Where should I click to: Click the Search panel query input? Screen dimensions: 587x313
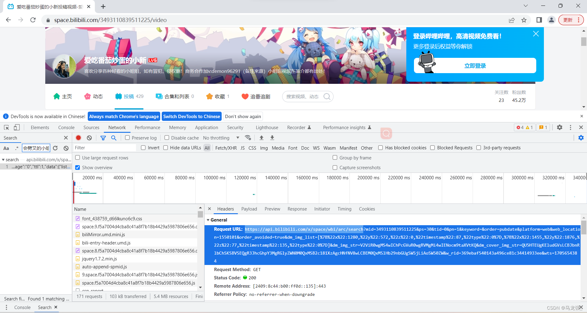[x=36, y=148]
